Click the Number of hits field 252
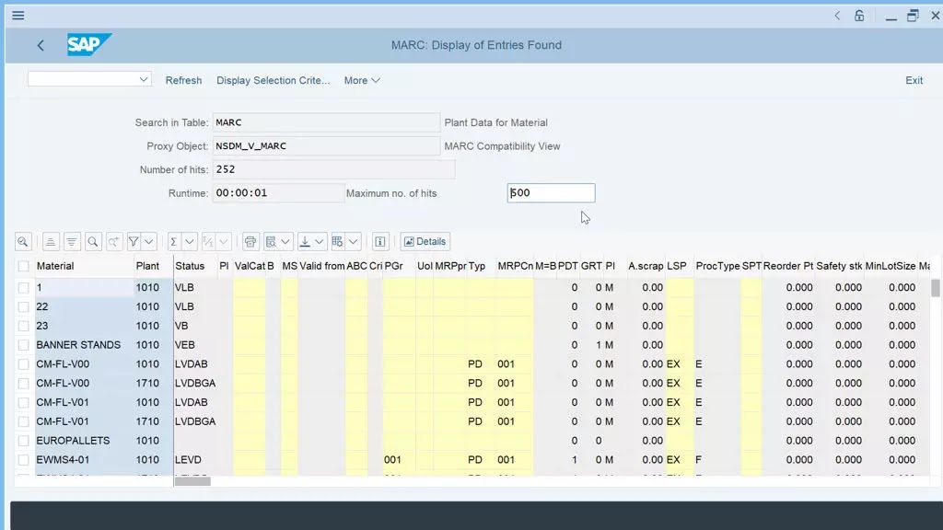Viewport: 943px width, 530px height. click(x=333, y=169)
